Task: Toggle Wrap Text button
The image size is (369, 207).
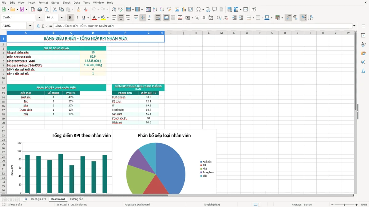Action: [x=158, y=18]
